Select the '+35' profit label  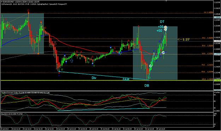pyautogui.click(x=161, y=27)
